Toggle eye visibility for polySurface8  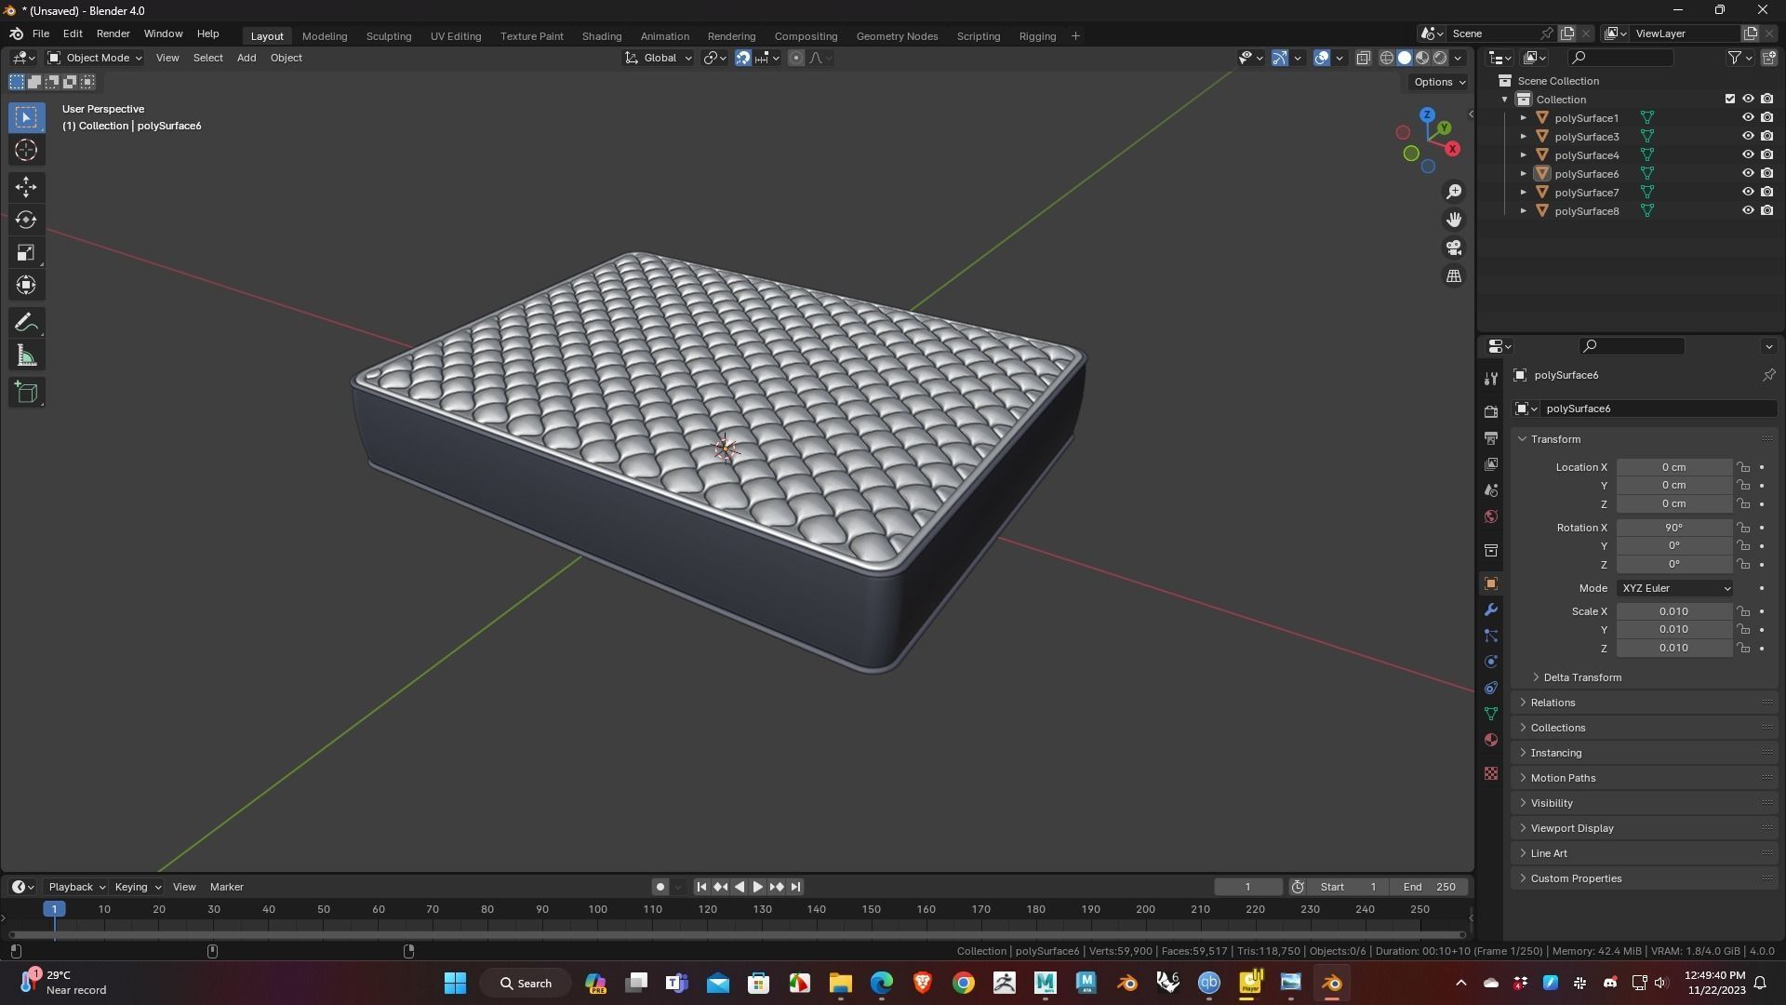click(1748, 211)
